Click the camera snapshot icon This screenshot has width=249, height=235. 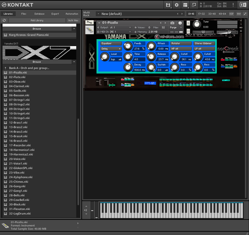[x=172, y=23]
